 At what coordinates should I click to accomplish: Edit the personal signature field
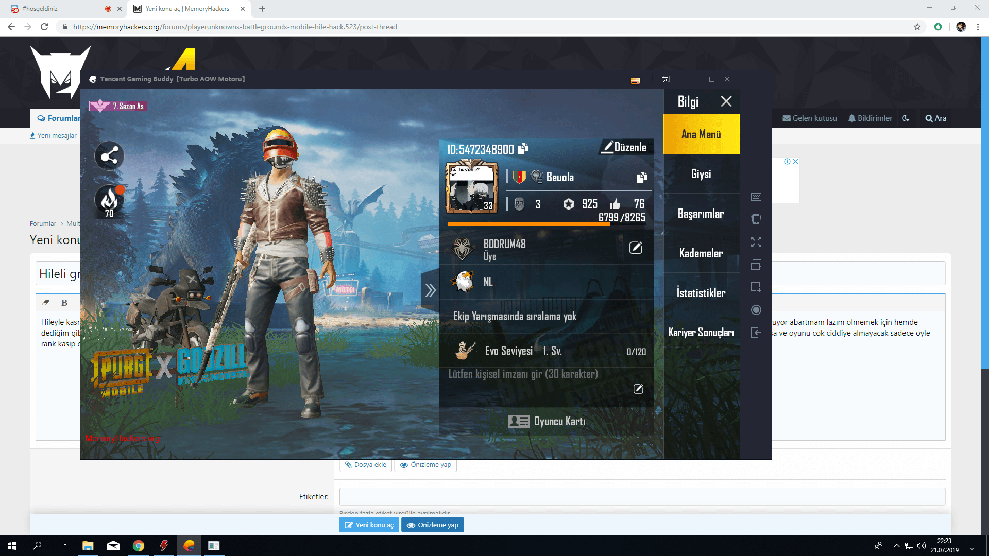638,389
